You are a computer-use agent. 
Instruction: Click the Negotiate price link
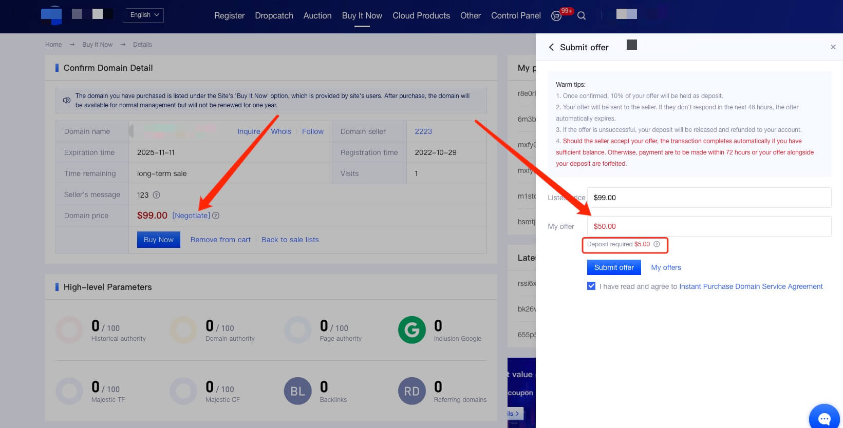[191, 216]
